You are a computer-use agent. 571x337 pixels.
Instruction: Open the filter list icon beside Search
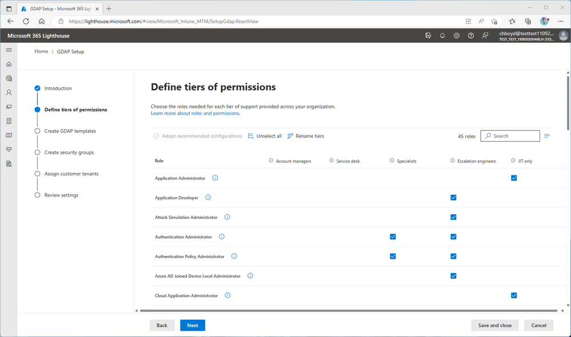point(547,136)
